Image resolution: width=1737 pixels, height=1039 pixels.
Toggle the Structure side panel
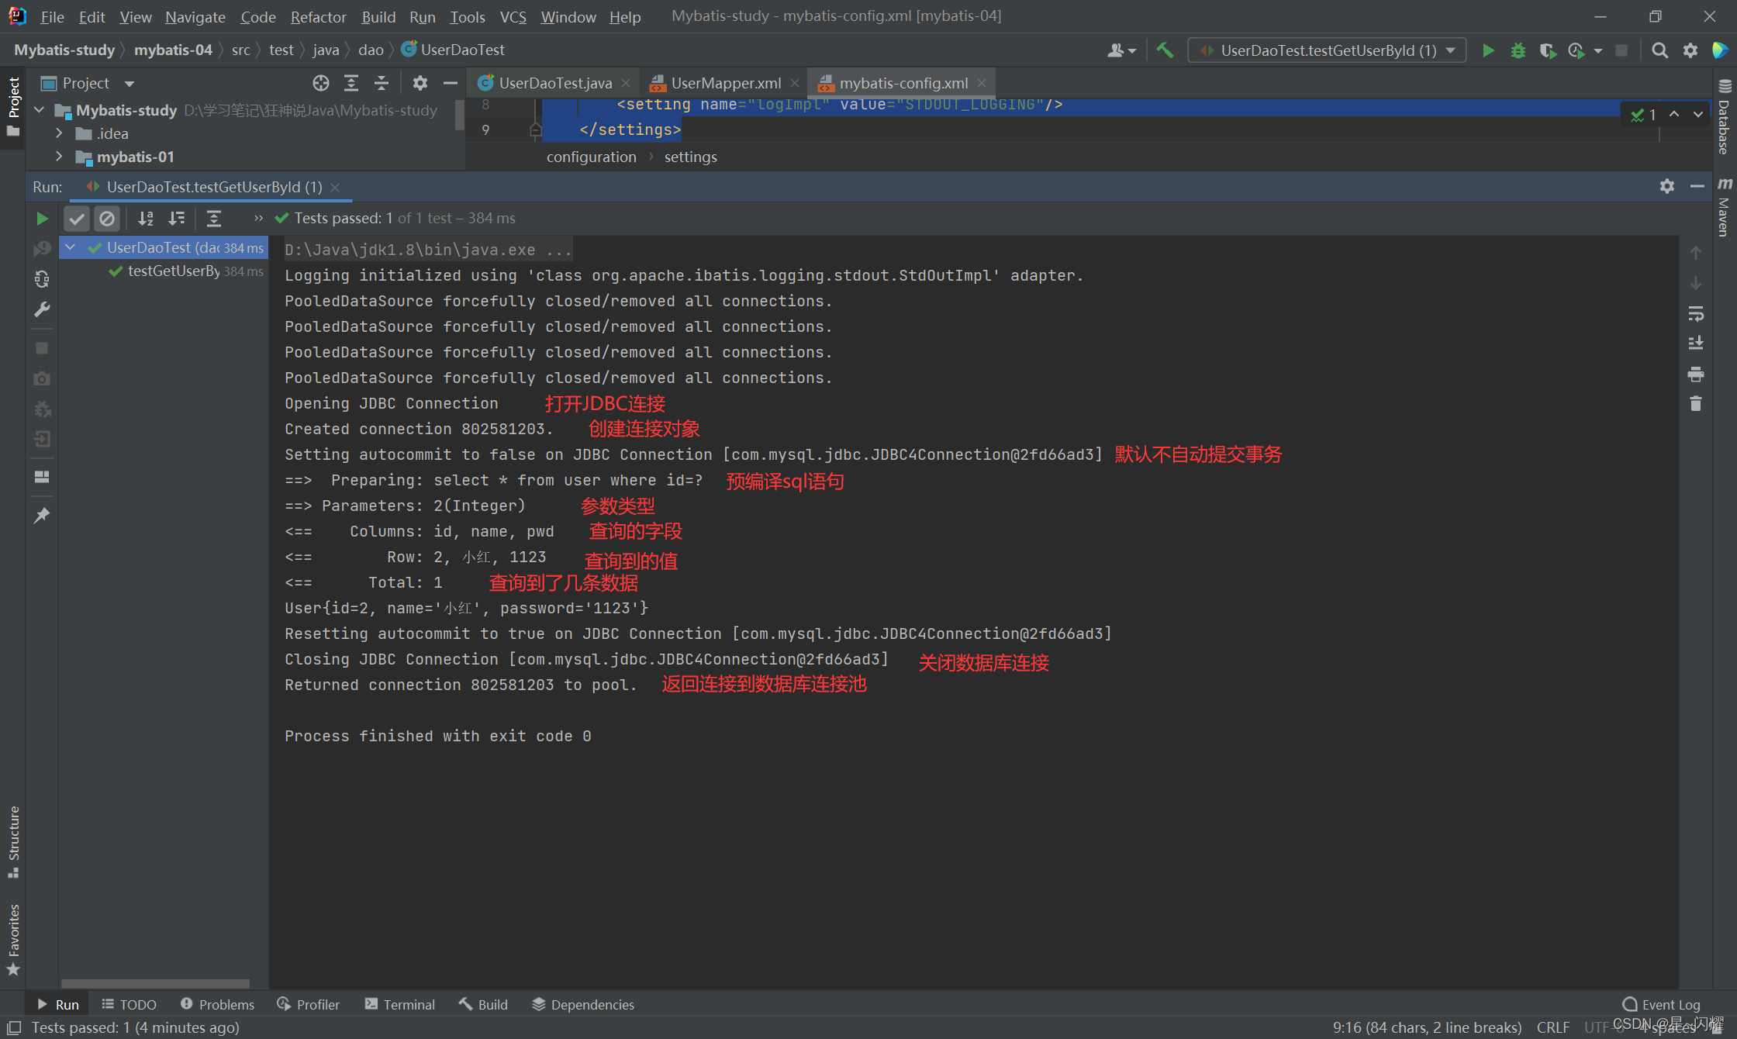(x=13, y=842)
